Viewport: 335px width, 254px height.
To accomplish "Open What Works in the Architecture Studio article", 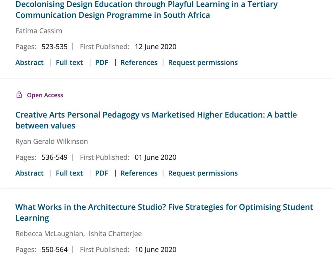I will [x=164, y=212].
